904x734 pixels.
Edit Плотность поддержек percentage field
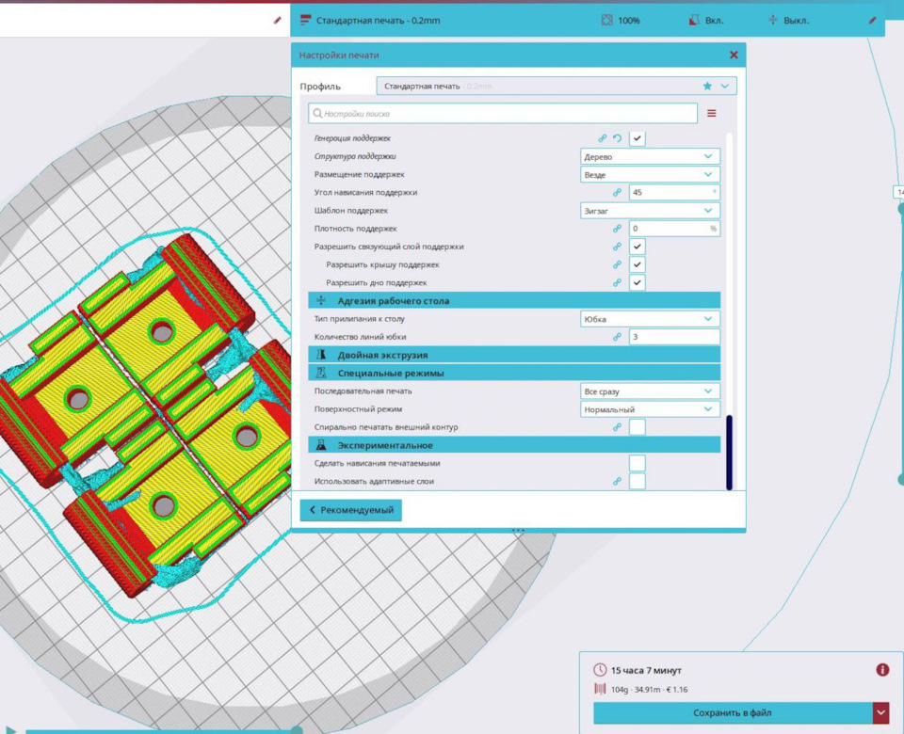(674, 229)
